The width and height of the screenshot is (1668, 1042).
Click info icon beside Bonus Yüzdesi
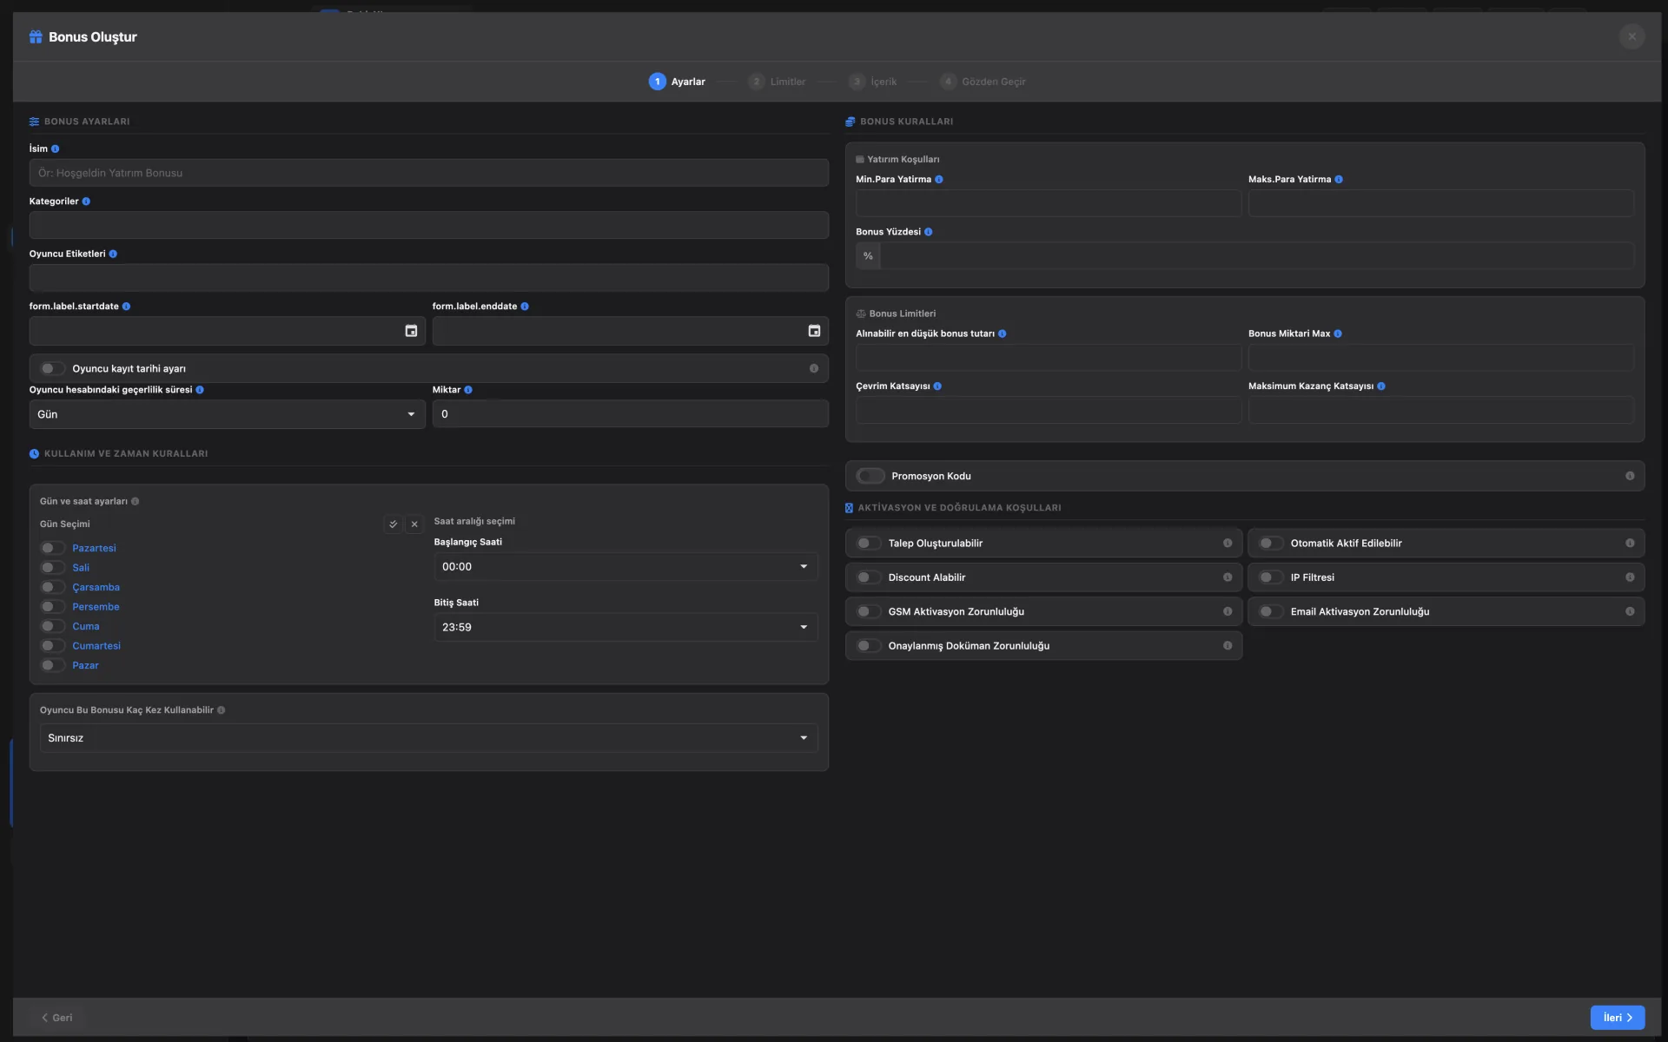pos(929,232)
